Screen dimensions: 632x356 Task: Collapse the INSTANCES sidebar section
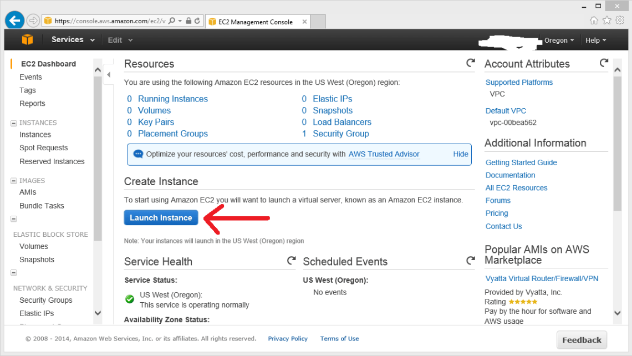14,123
